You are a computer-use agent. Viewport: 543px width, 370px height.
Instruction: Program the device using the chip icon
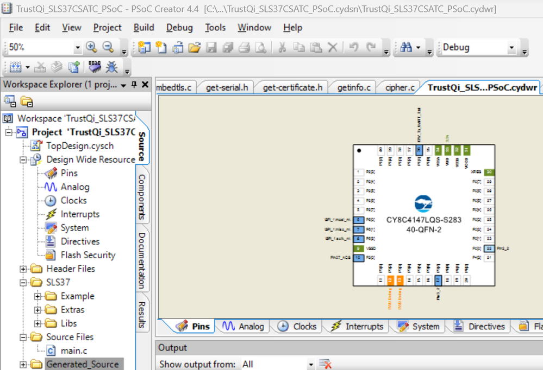pos(95,67)
